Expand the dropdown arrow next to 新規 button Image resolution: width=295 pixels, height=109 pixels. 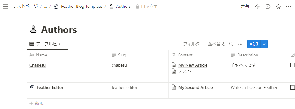pyautogui.click(x=264, y=44)
